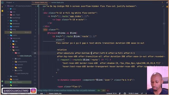Collapse the saas project root node

point(6,6)
